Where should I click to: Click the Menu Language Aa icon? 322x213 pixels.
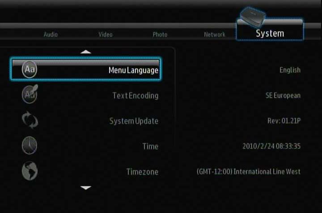(x=29, y=70)
